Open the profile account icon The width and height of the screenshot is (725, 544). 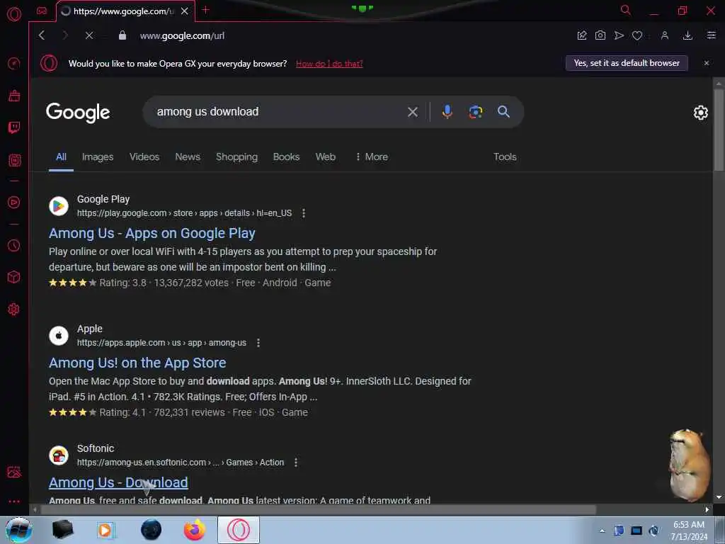664,35
